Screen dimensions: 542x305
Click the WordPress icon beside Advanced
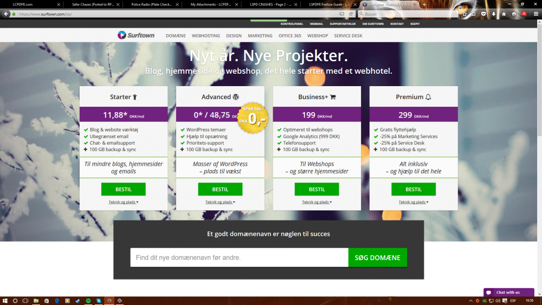click(236, 97)
